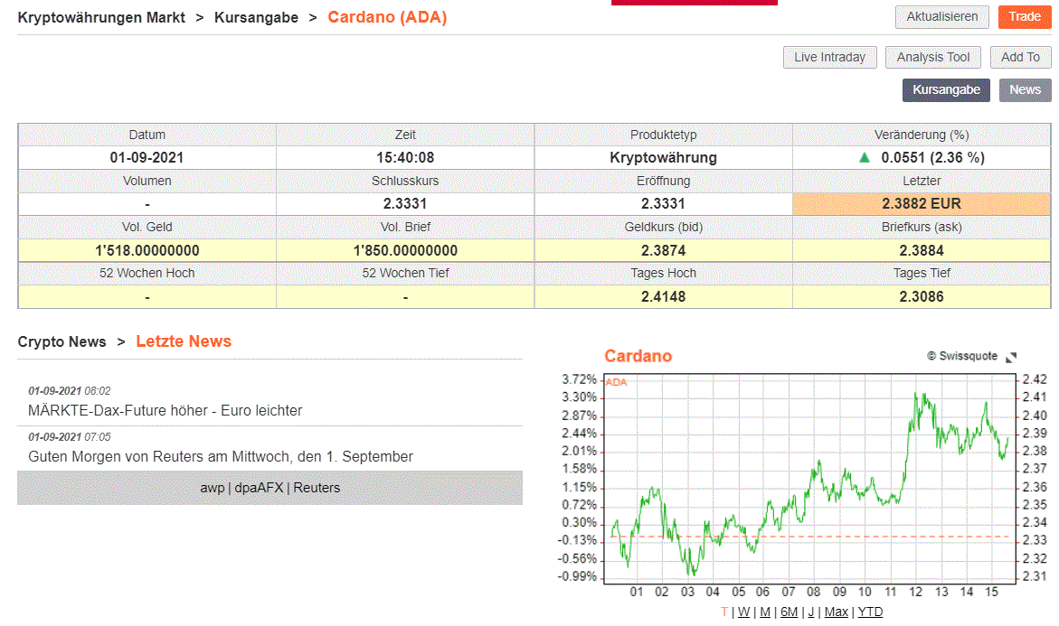Screen dimensions: 1059x626
Task: Click the Add To button
Action: [x=1020, y=57]
